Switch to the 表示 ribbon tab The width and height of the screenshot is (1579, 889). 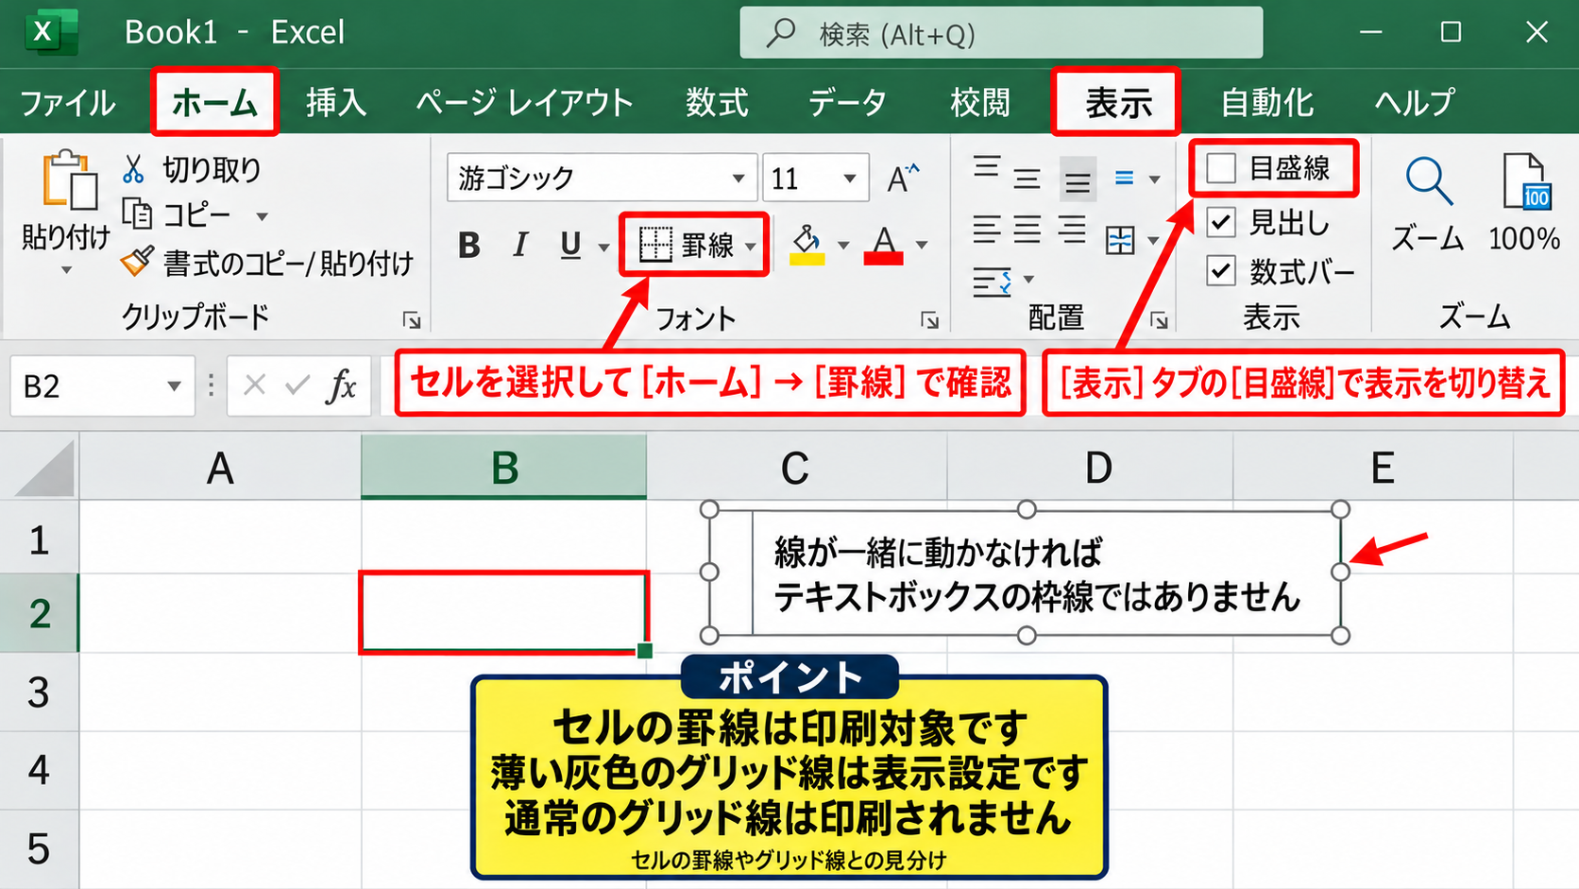point(1117,101)
